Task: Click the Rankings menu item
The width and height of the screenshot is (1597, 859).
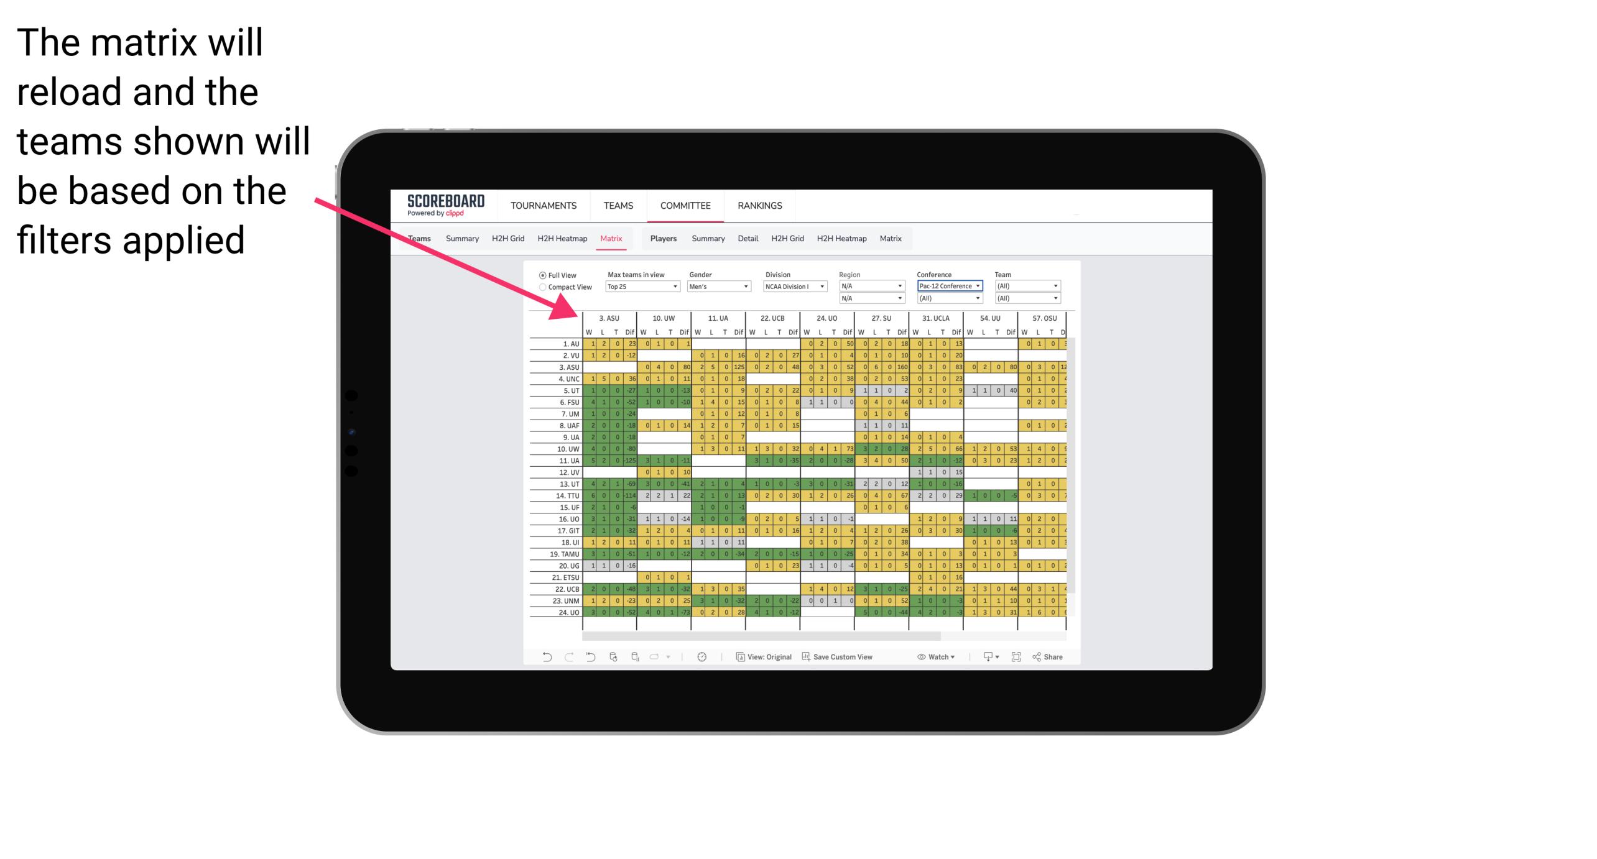Action: 761,205
